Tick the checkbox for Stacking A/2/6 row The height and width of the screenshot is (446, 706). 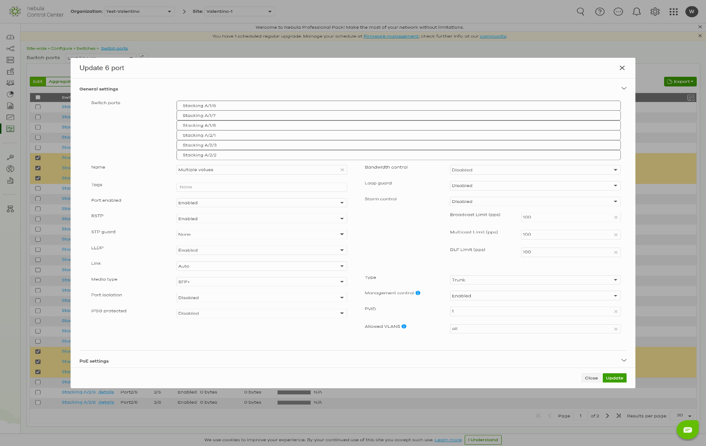pyautogui.click(x=38, y=402)
